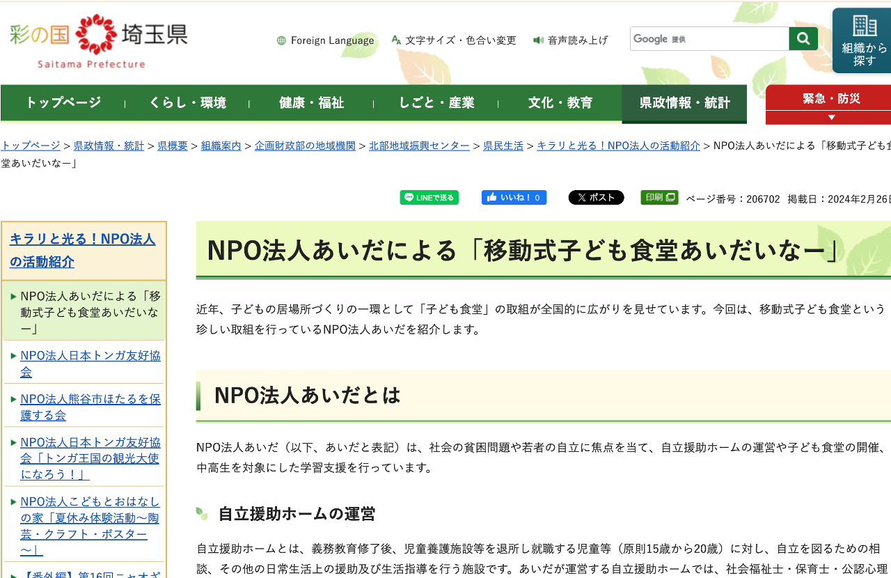This screenshot has height=578, width=891.
Task: Click the 音声読み上げ link
Action: coord(578,40)
